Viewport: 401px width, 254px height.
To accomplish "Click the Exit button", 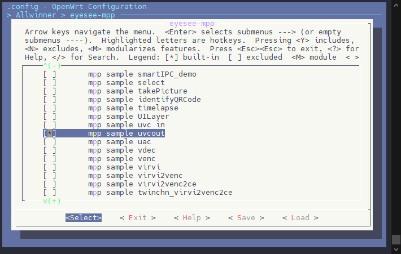I will 138,217.
